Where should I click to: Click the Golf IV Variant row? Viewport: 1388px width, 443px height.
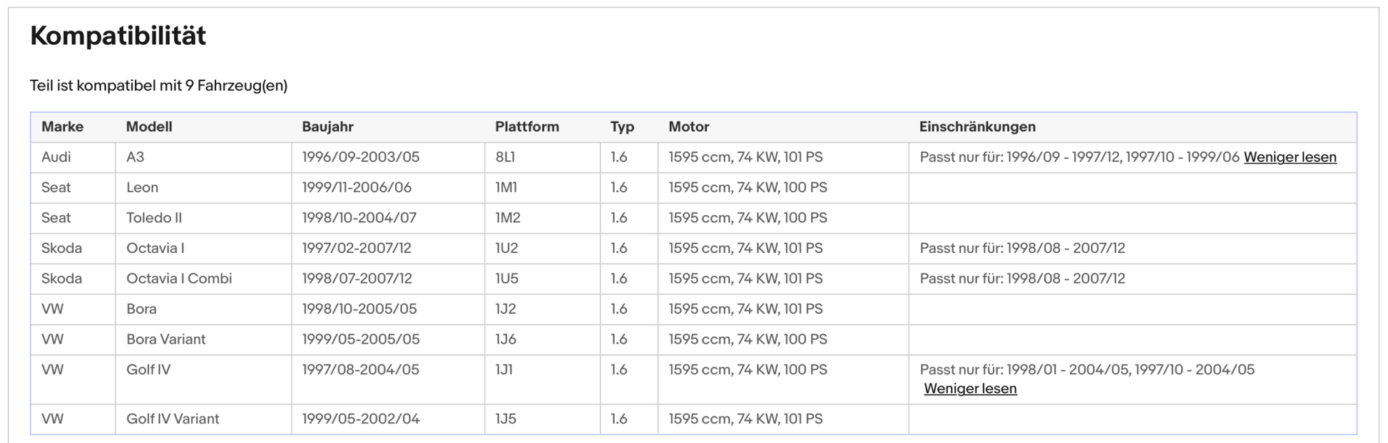357,419
